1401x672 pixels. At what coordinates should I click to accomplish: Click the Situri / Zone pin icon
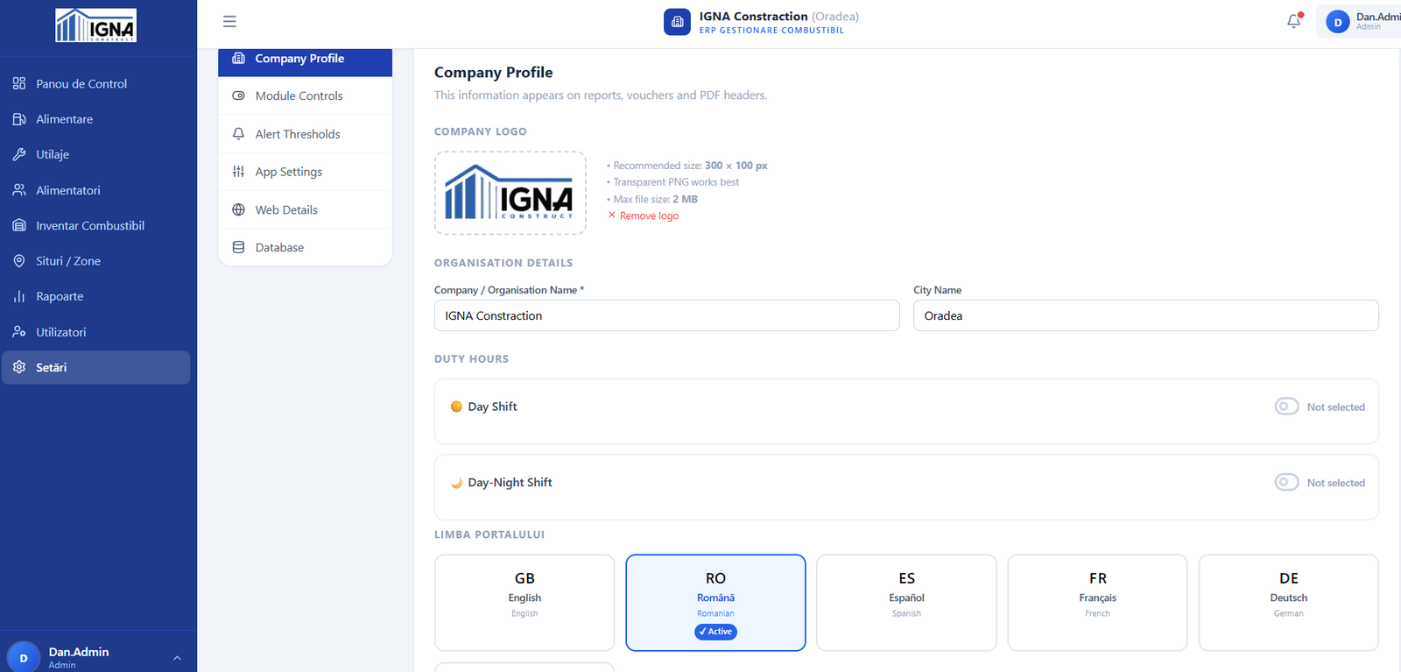(19, 261)
